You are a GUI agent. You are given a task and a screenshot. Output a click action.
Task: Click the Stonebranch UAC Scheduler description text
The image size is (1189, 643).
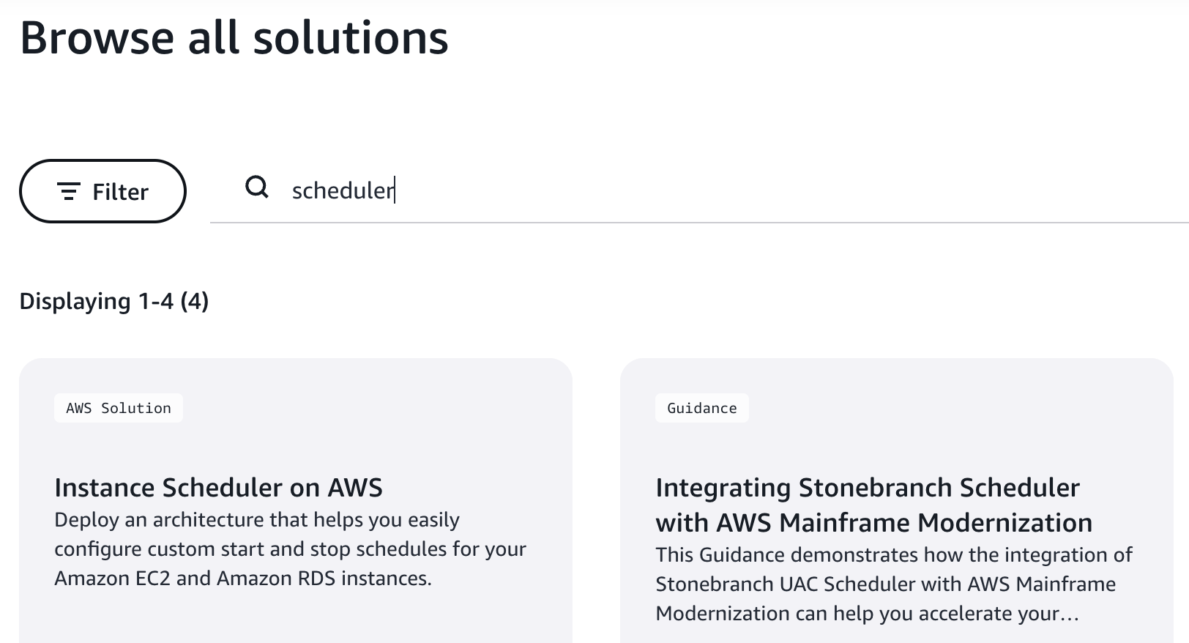[x=885, y=584]
